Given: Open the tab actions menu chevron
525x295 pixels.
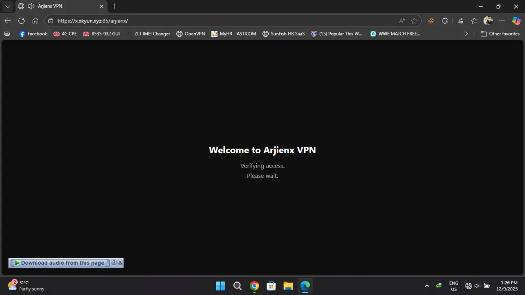Looking at the screenshot, I should point(7,6).
